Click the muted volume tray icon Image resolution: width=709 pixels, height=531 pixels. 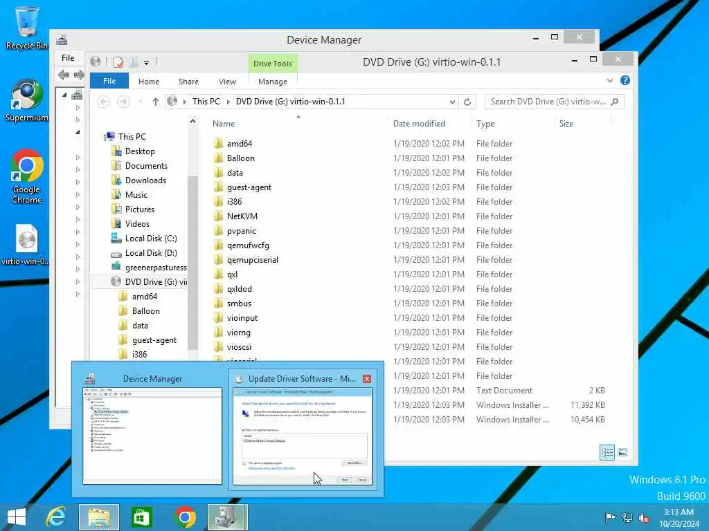click(643, 517)
